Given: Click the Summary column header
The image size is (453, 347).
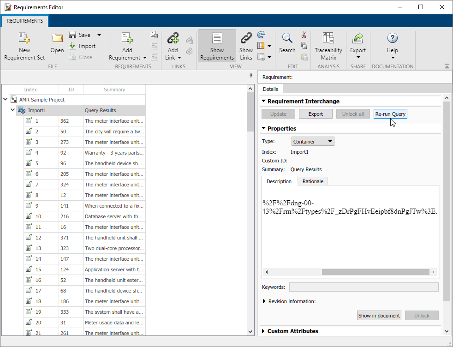Looking at the screenshot, I should coord(114,90).
